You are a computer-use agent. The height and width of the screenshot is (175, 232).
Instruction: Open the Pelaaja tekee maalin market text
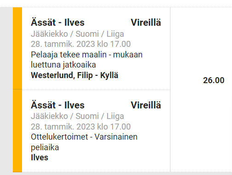pos(87,55)
